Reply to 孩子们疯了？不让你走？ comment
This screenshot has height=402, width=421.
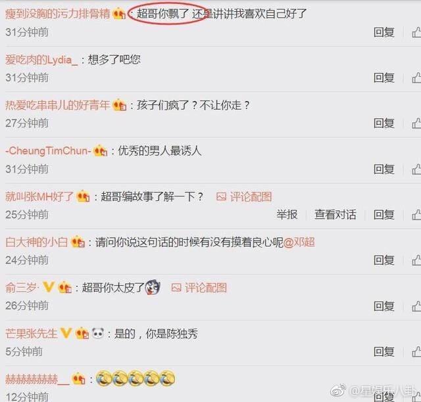click(384, 123)
